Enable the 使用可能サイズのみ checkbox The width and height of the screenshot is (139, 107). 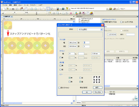(103, 22)
